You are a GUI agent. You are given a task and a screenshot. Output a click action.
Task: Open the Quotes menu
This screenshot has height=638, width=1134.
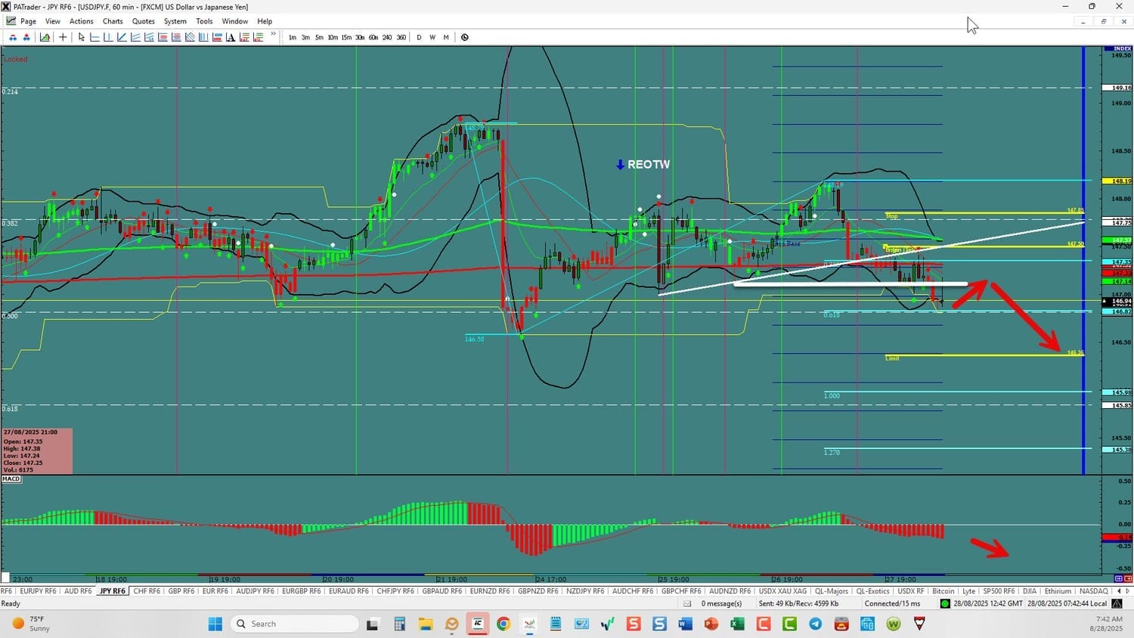(144, 21)
